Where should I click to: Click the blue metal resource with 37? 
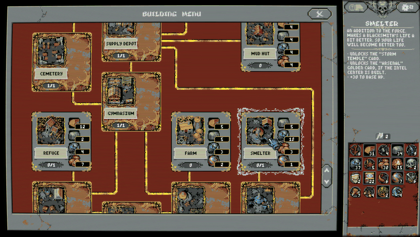click(355, 164)
